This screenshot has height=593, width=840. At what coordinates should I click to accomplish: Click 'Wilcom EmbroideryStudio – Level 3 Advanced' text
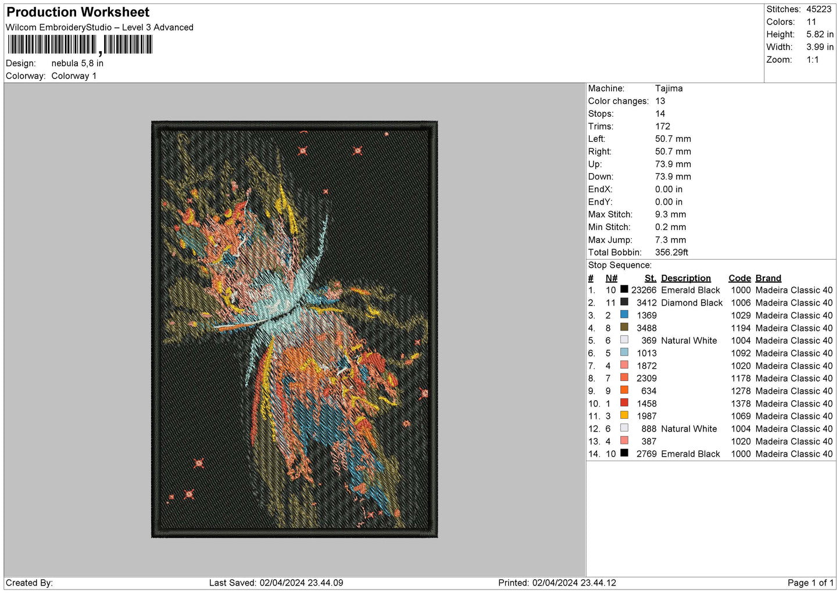pyautogui.click(x=99, y=27)
